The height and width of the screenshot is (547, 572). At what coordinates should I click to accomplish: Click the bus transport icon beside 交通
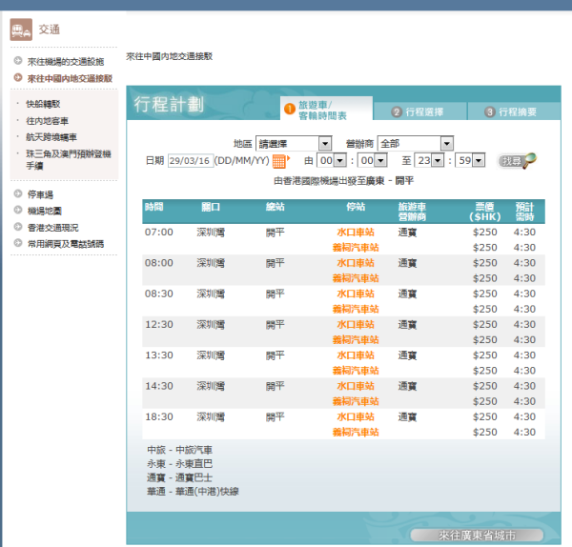point(20,30)
